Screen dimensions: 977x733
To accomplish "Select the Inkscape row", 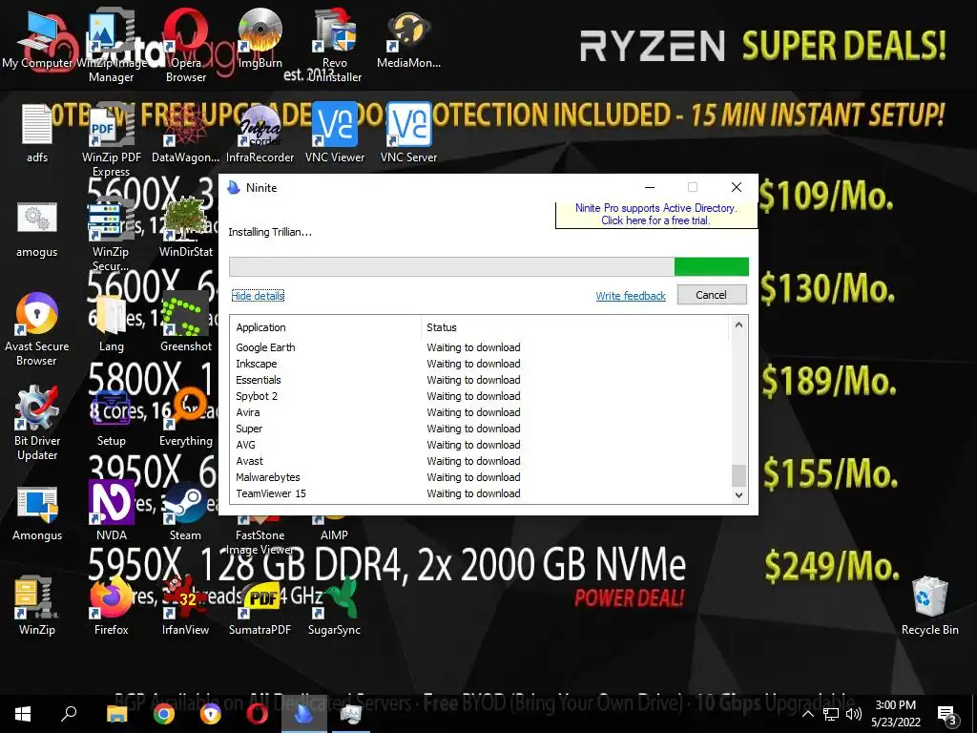I will coord(480,364).
